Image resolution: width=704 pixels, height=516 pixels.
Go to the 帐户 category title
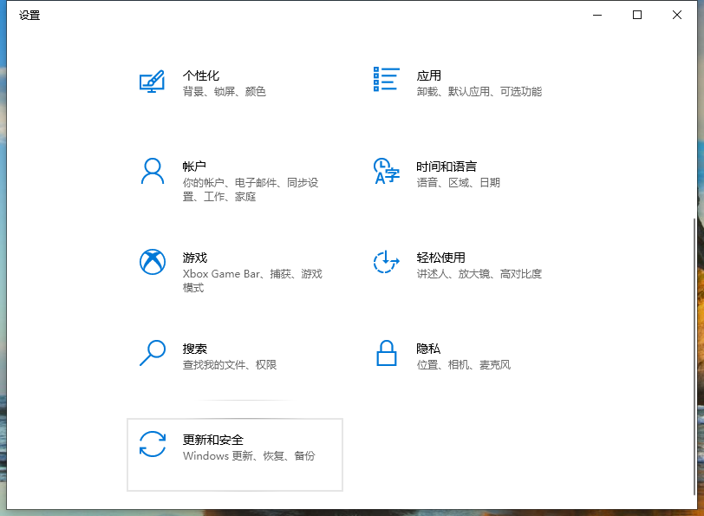(x=194, y=167)
